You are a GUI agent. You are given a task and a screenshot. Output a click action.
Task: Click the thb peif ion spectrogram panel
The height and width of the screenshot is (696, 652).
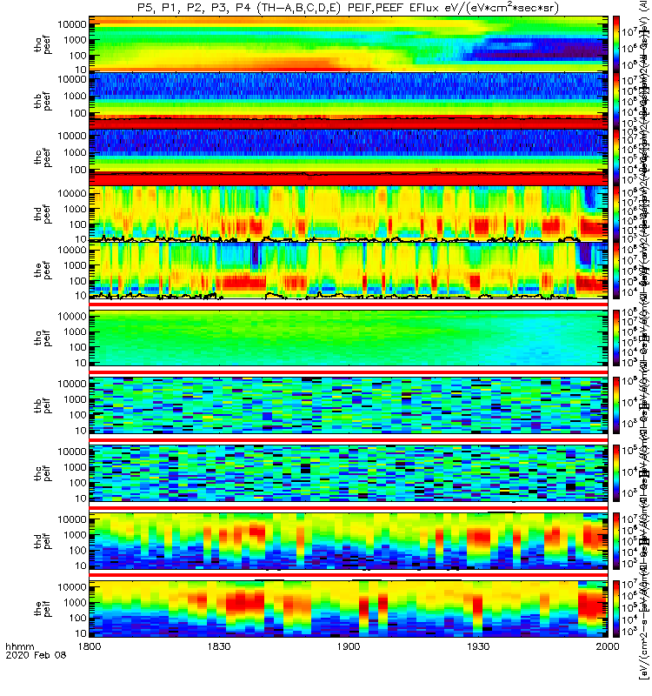[x=349, y=405]
